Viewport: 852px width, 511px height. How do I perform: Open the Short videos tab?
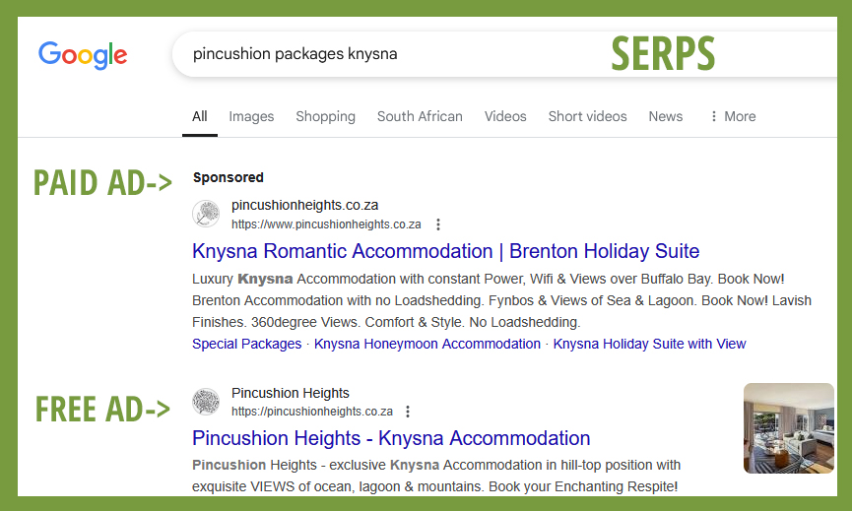(x=587, y=116)
